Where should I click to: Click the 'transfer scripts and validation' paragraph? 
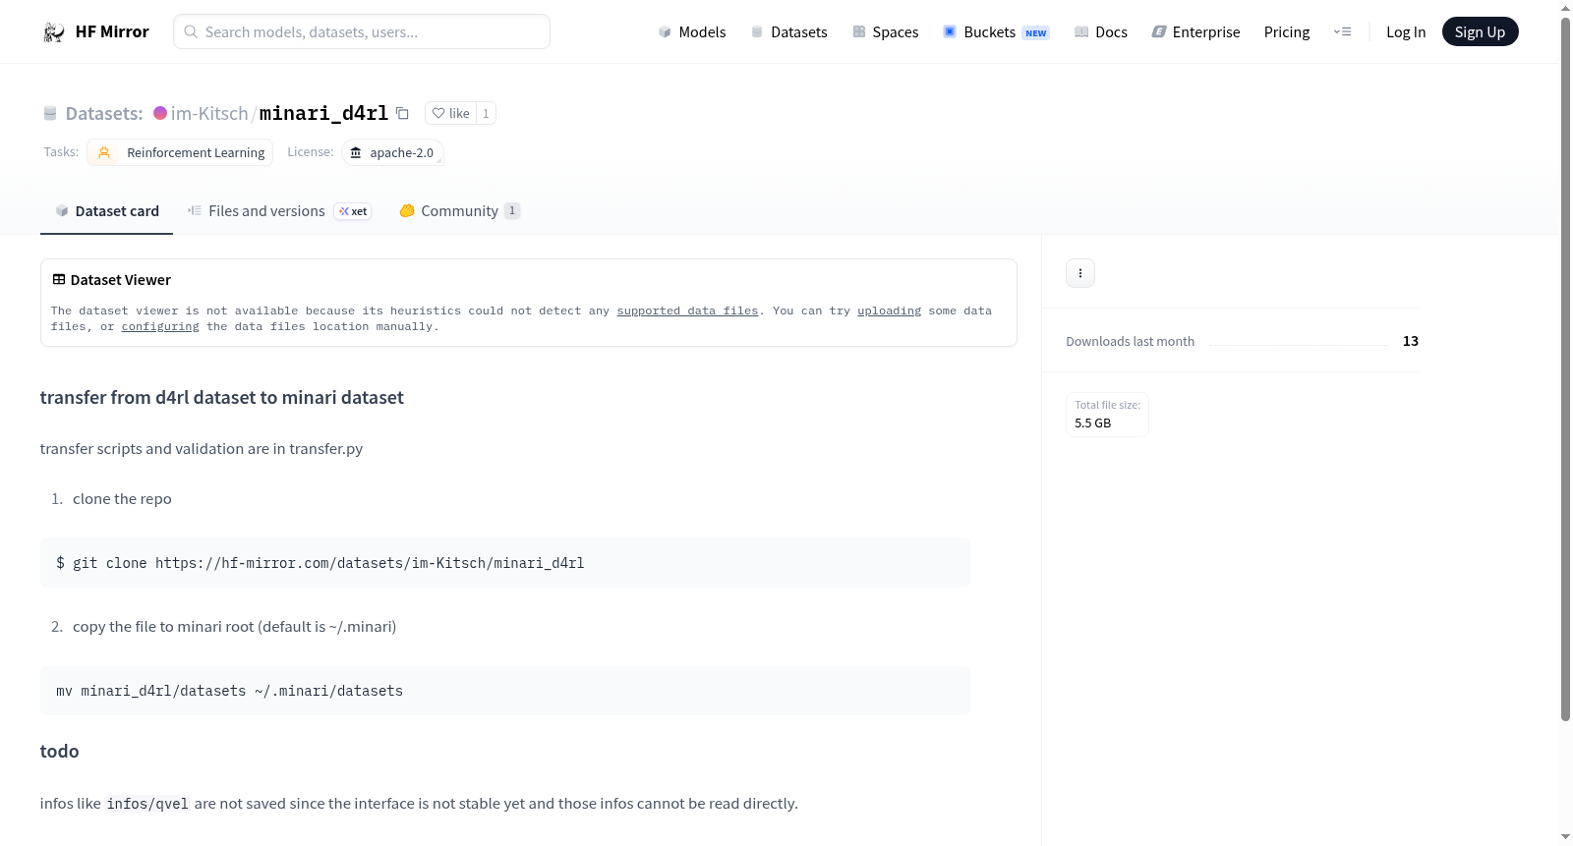(x=202, y=449)
